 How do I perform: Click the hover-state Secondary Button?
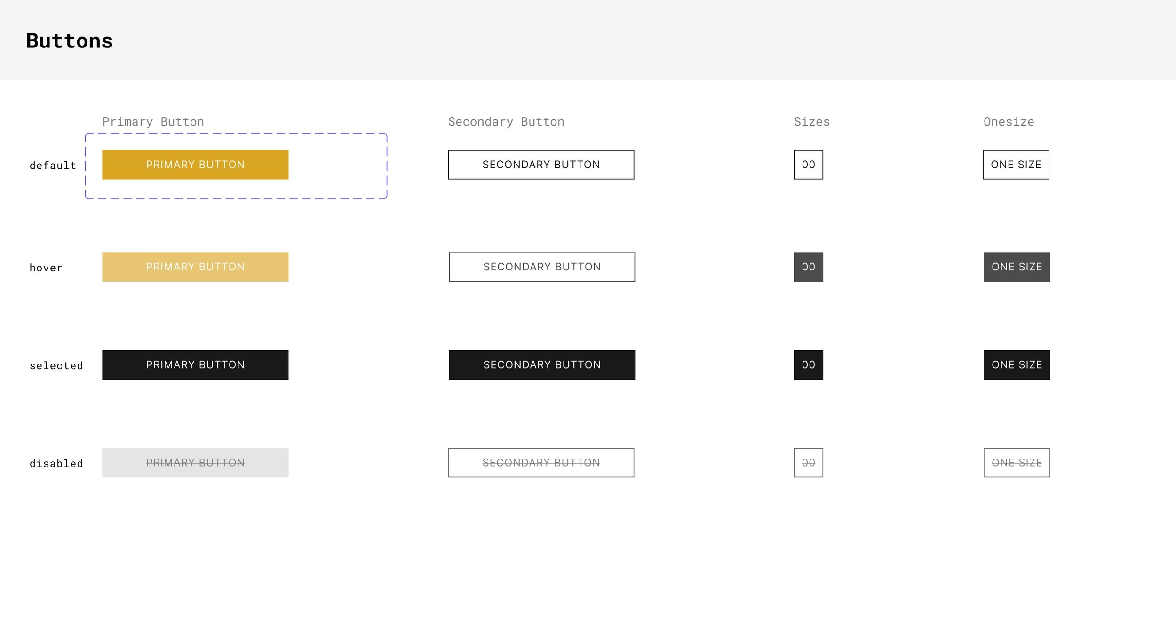[542, 267]
